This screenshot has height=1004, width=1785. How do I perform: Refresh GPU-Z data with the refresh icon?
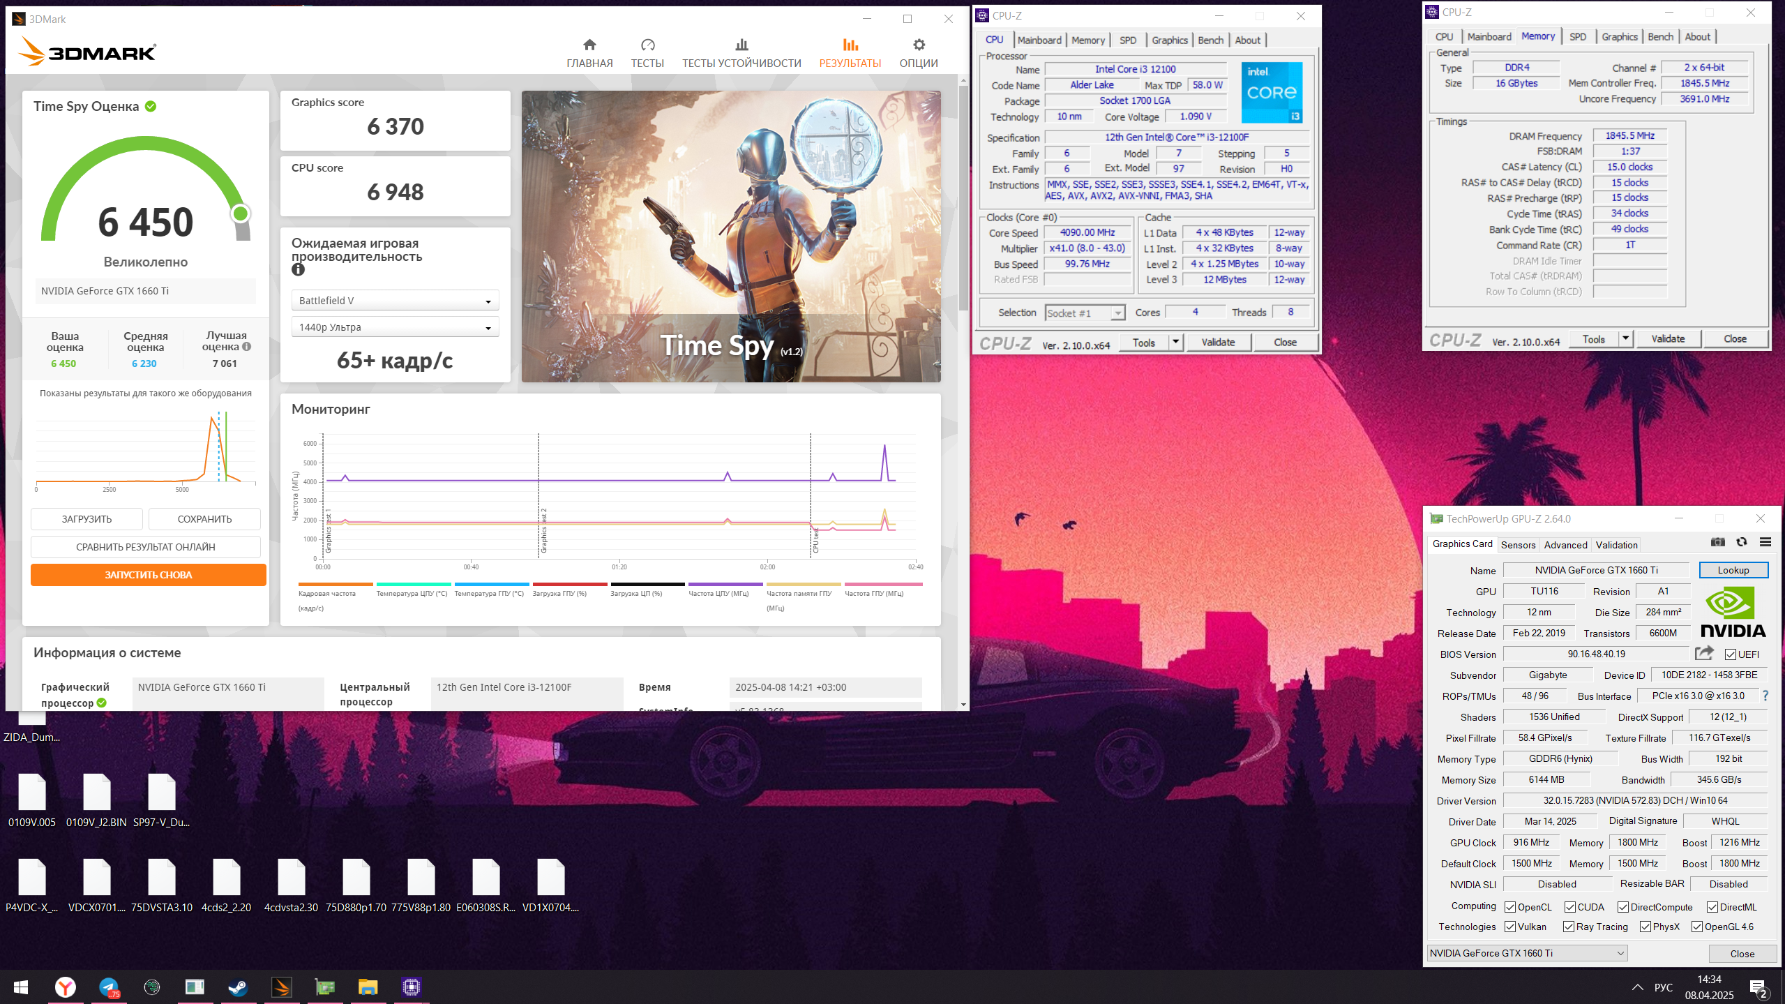(x=1742, y=542)
